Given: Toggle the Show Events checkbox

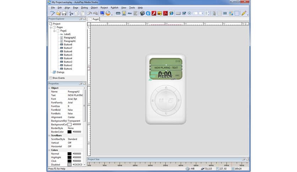Looking at the screenshot, I should (50, 78).
